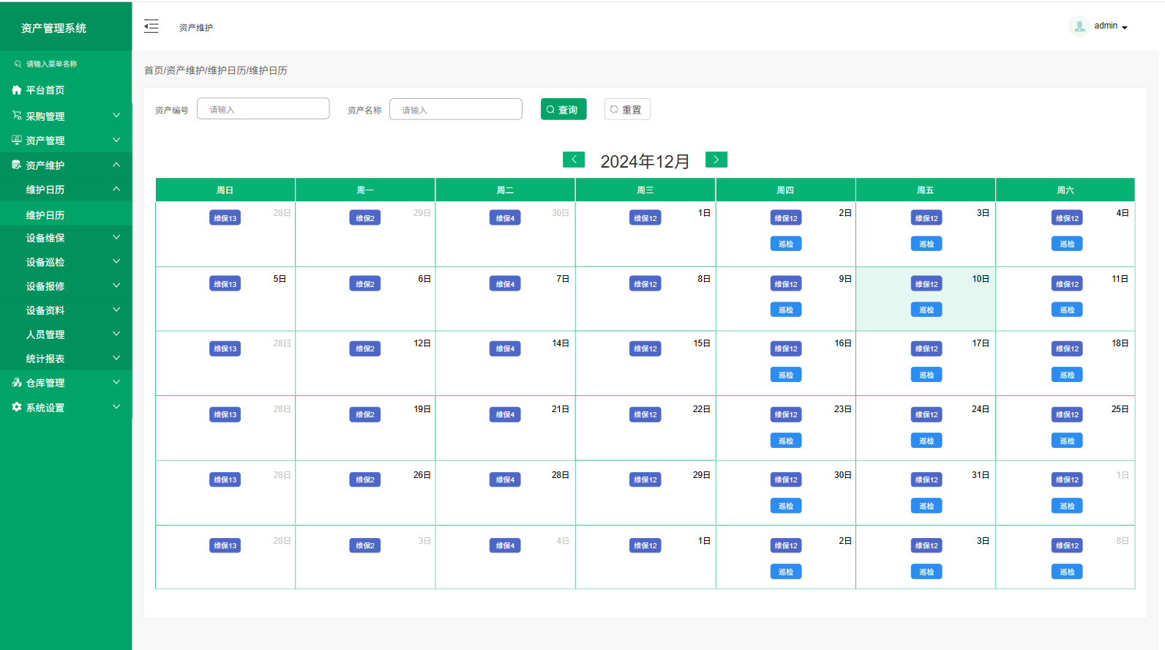The image size is (1165, 650).
Task: Click the 仓库管理 warehouse icon
Action: point(17,383)
